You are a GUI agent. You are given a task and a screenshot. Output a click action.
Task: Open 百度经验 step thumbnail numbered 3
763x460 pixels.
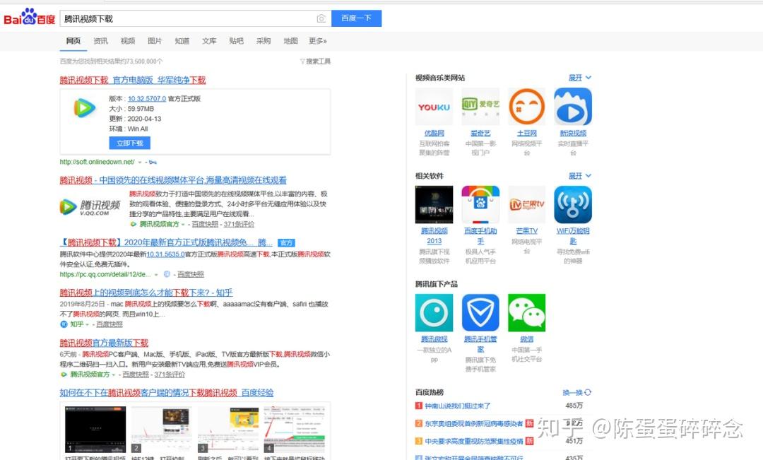(x=228, y=430)
